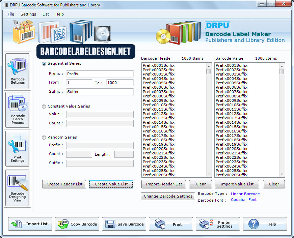294x238 pixels.
Task: Switch to Barcode Designing View
Action: coord(18,188)
